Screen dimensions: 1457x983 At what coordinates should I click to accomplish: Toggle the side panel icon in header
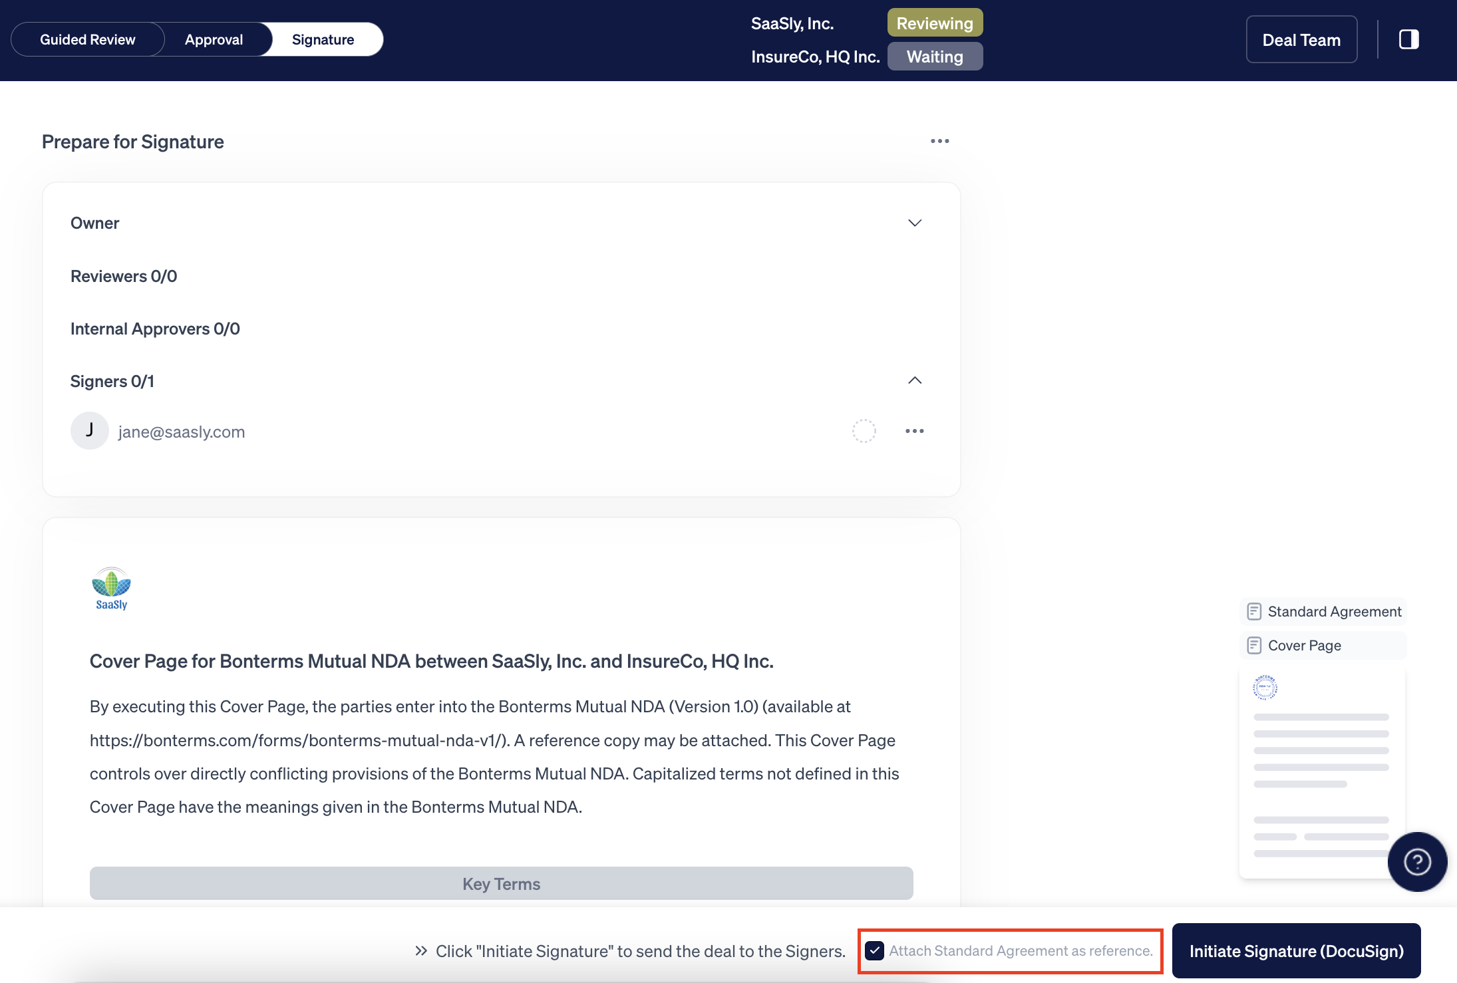click(x=1408, y=39)
